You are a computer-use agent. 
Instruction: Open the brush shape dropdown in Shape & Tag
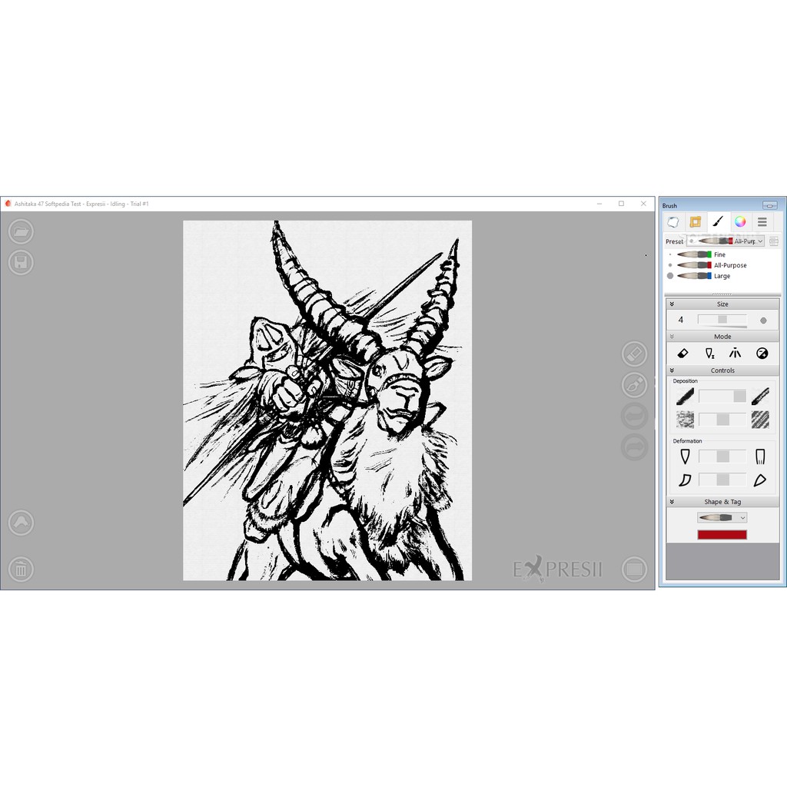(722, 518)
